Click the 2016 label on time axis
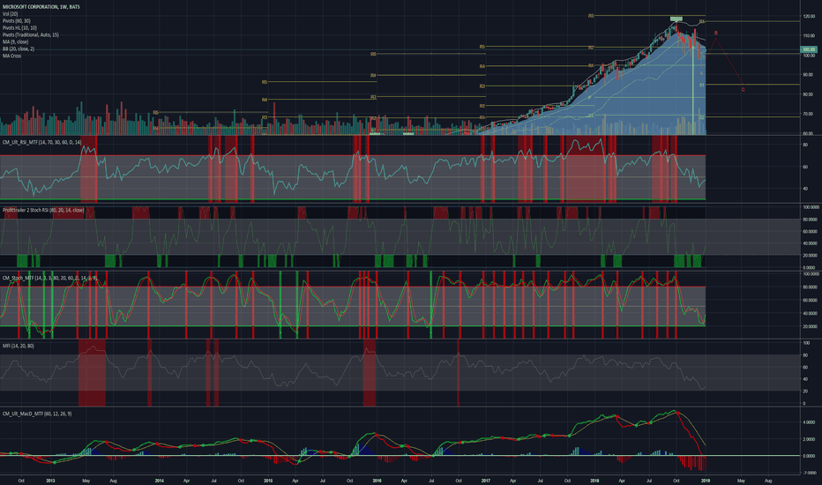822x485 pixels. pos(377,481)
